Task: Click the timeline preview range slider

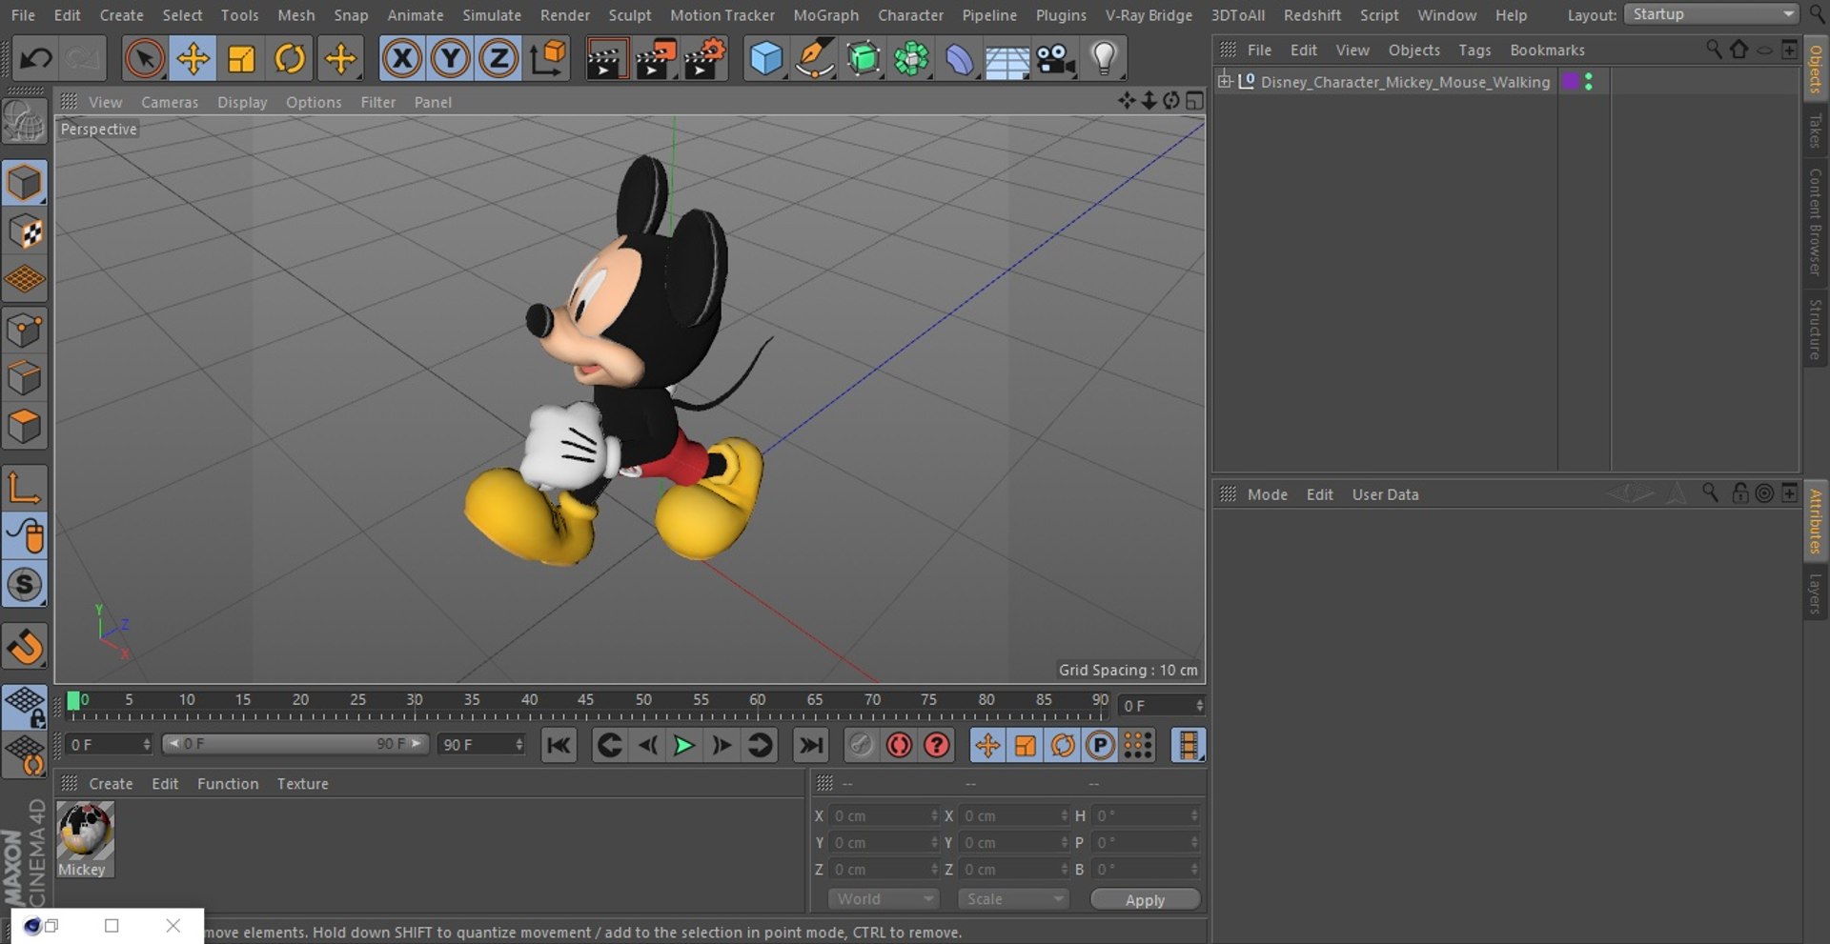Action: [x=295, y=744]
